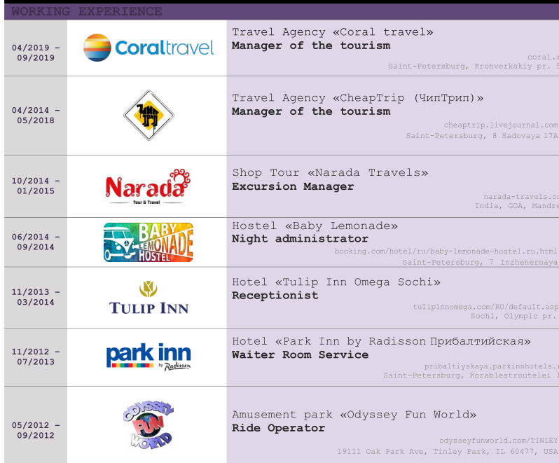
Task: Select the Tulip Inn logo
Action: [x=149, y=298]
